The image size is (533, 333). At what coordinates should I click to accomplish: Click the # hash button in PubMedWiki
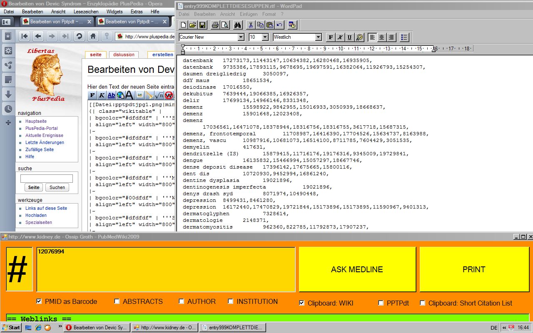(19, 269)
